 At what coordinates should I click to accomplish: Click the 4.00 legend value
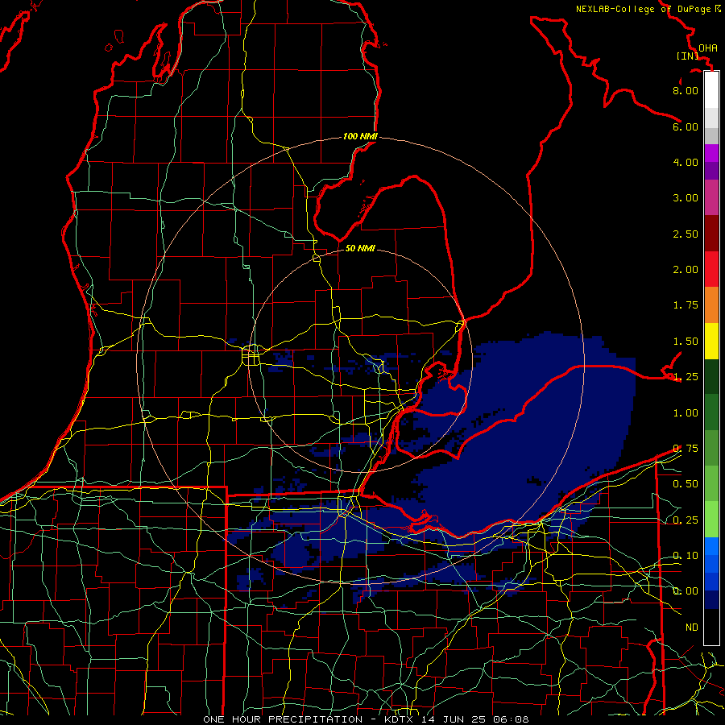coord(686,162)
